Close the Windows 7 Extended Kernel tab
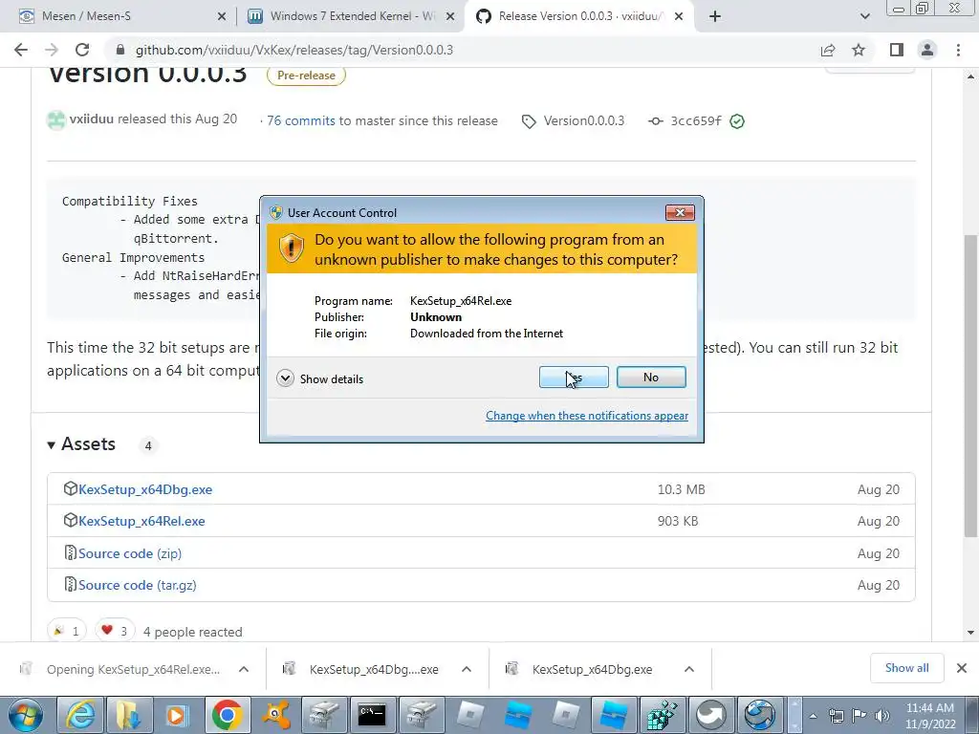The image size is (979, 734). (x=449, y=17)
